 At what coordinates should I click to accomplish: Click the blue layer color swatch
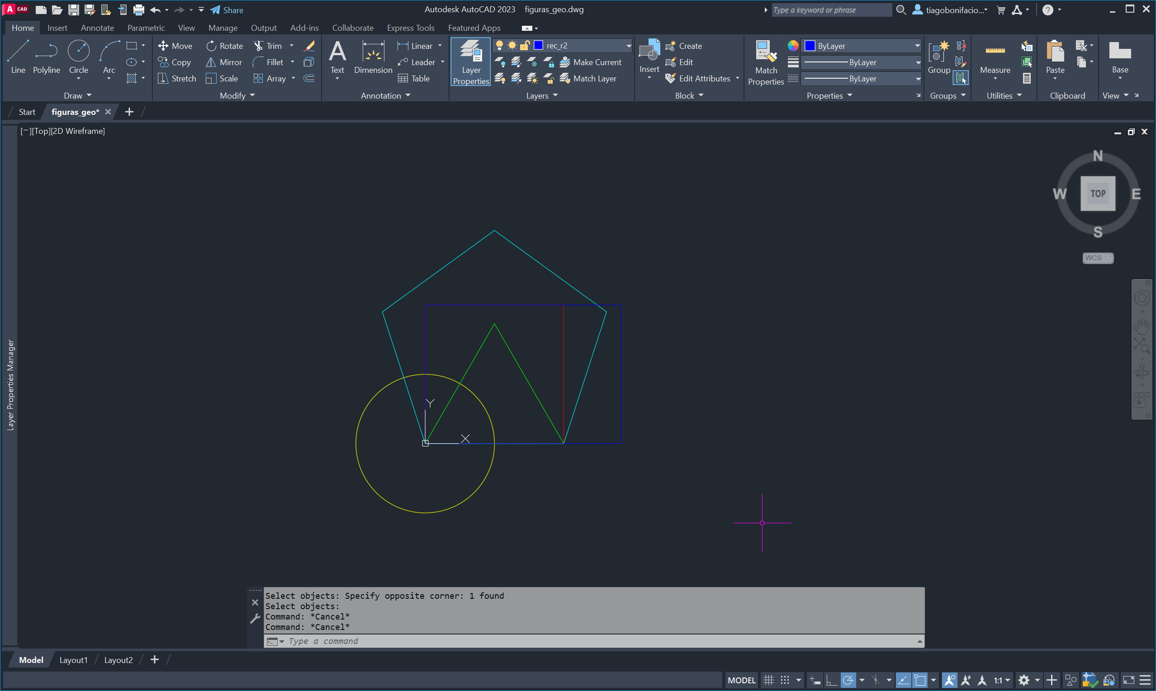click(x=538, y=46)
